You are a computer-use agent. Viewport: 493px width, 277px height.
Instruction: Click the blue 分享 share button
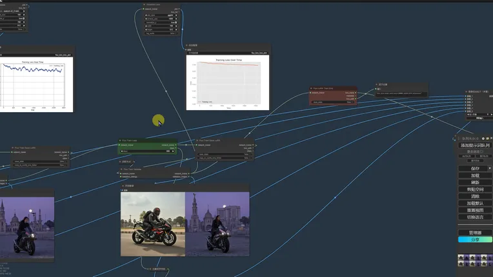pos(475,240)
